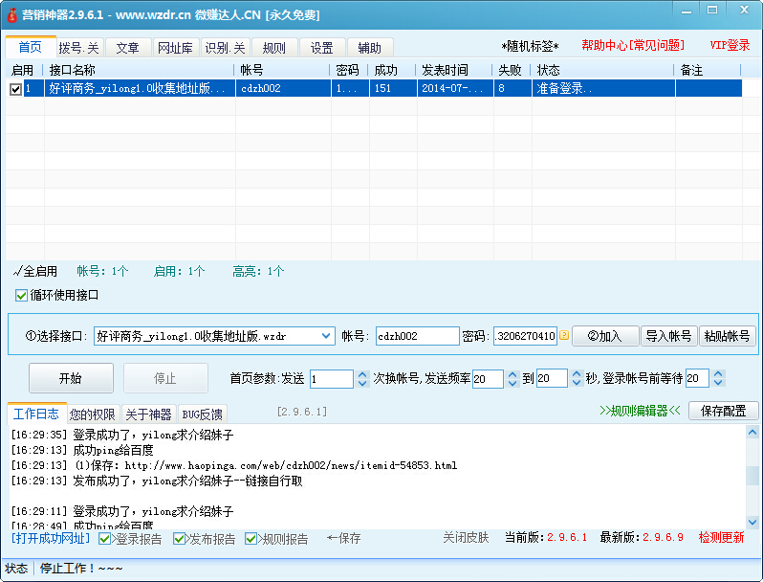Click the 导入帐号 button
Image resolution: width=763 pixels, height=582 pixels.
[669, 336]
